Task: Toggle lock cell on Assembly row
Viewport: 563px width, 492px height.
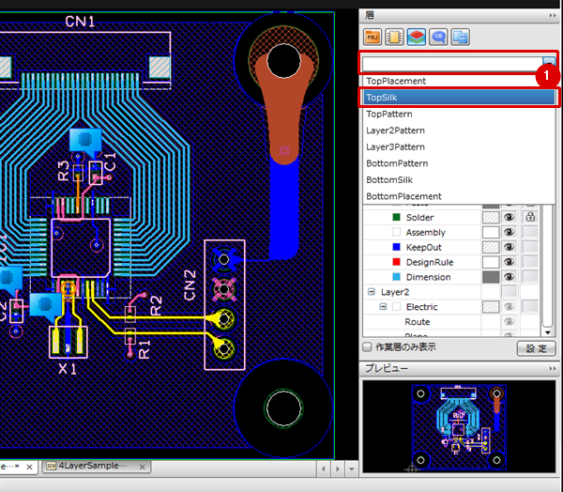Action: coord(530,232)
